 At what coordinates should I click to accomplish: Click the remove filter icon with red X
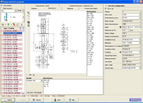click(x=14, y=24)
